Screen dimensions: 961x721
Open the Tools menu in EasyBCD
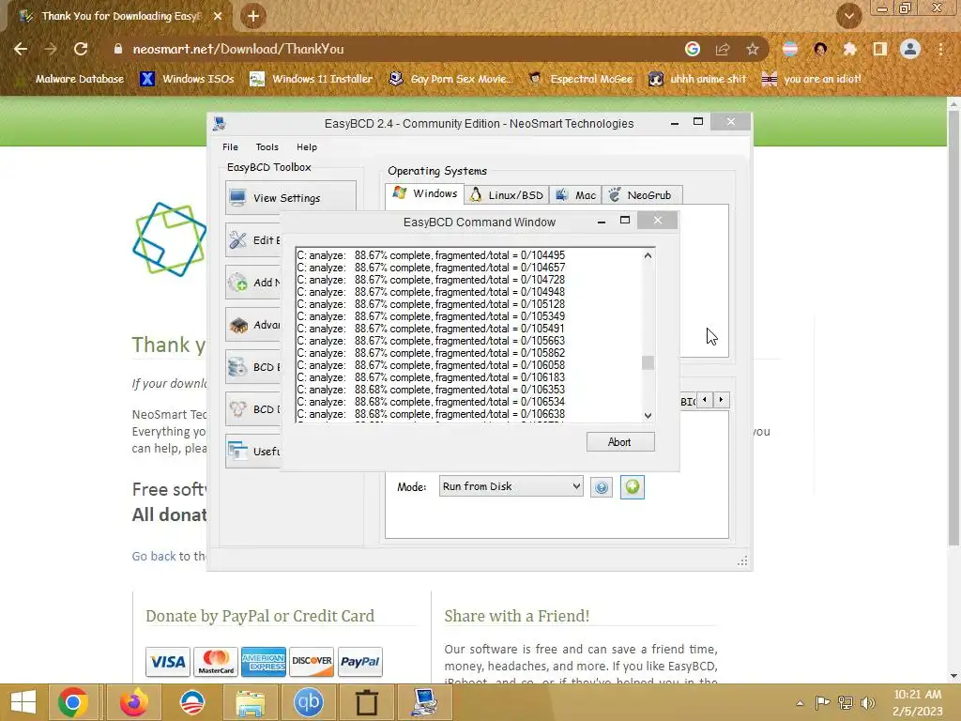coord(267,147)
